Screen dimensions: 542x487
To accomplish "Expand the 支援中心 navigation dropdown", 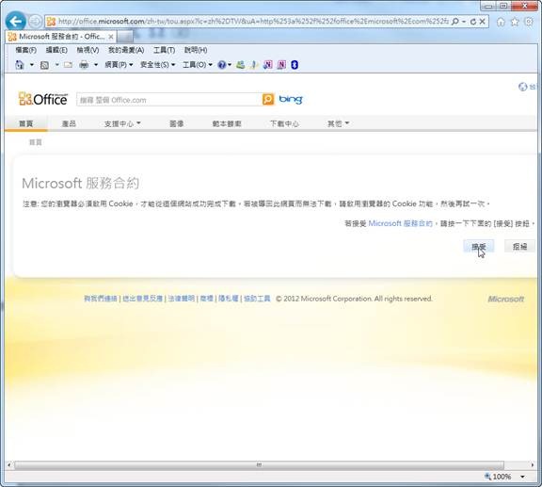I will (x=122, y=123).
